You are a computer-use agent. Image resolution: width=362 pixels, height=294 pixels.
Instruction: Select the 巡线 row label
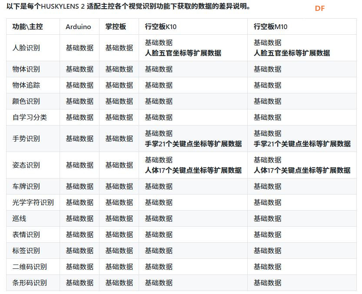(x=19, y=218)
